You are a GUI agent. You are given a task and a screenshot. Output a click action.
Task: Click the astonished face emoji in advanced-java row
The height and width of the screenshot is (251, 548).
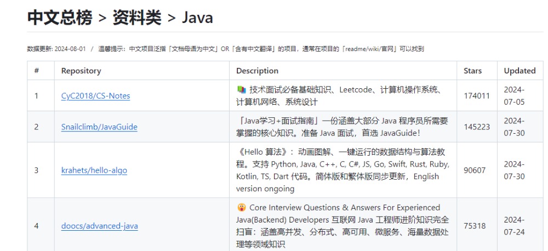click(241, 208)
